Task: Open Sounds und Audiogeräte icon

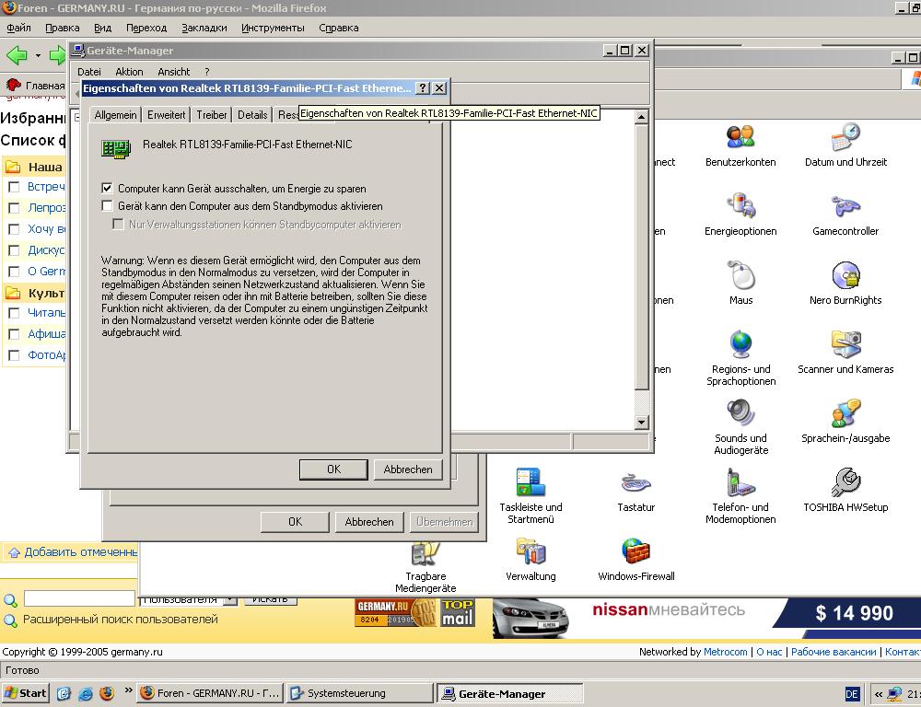Action: click(x=740, y=427)
